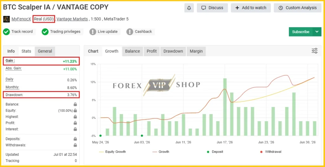The image size is (325, 167).
Task: Click the tallest green bar near Jun 17
Action: coord(225,107)
